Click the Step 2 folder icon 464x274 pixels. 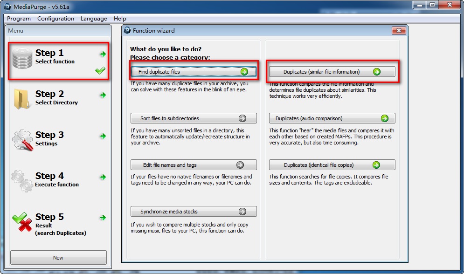[21, 99]
